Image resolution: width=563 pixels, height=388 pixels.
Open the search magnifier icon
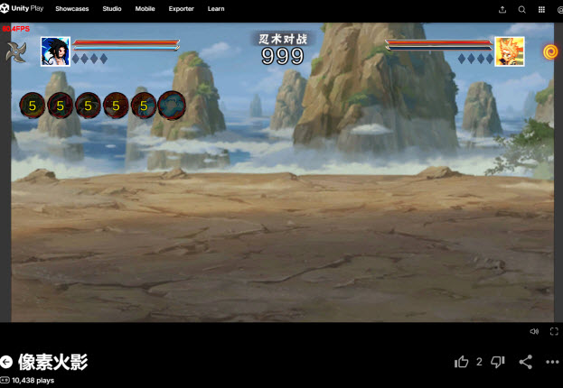click(x=521, y=9)
